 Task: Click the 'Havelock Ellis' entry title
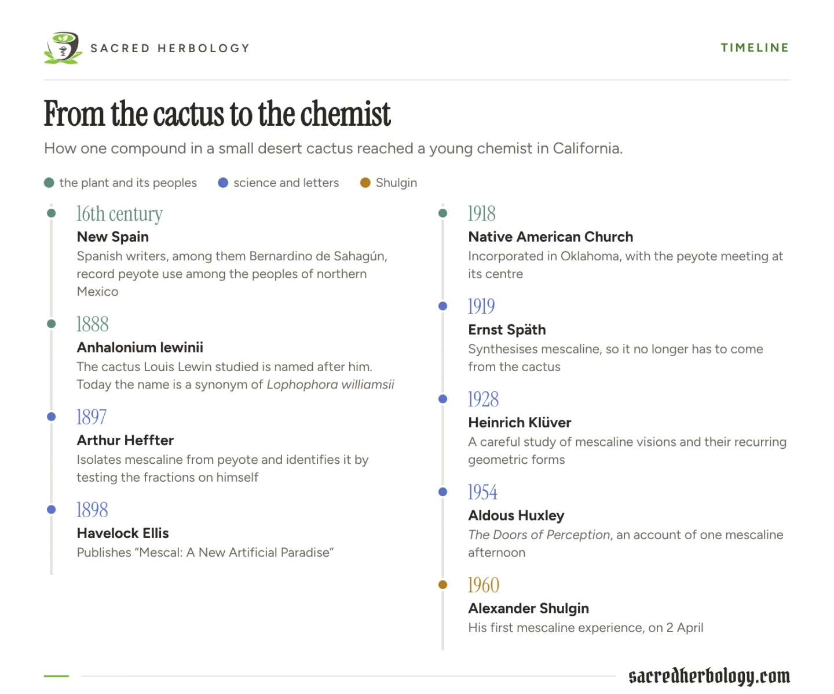tap(123, 533)
